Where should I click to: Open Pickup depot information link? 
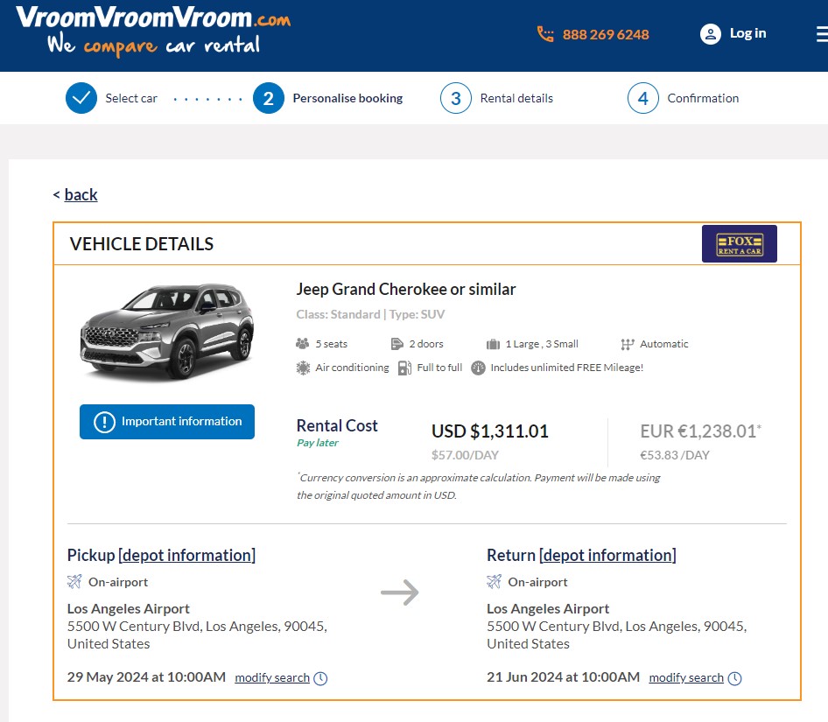pos(186,555)
